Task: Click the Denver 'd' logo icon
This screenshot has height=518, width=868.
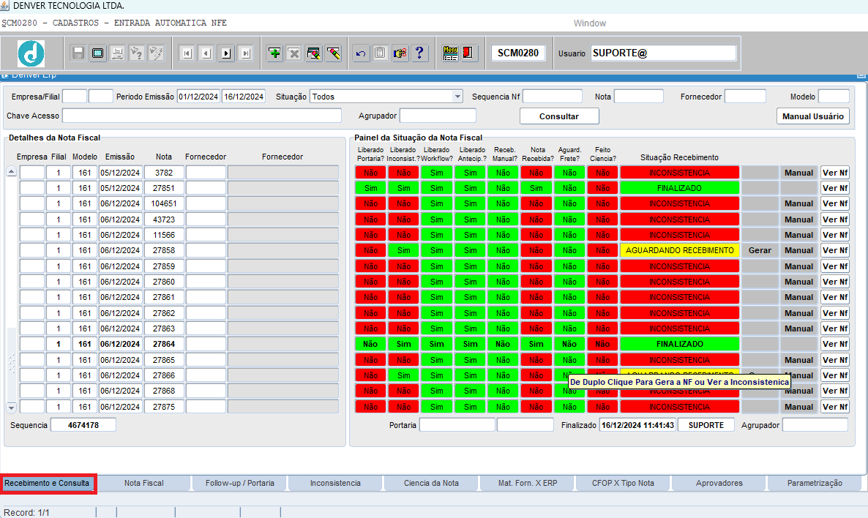Action: (x=31, y=53)
